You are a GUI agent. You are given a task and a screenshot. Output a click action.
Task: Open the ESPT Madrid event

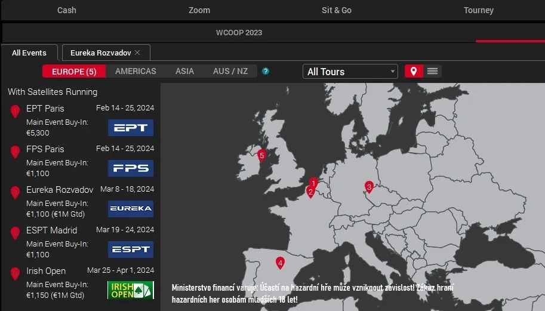click(x=52, y=230)
